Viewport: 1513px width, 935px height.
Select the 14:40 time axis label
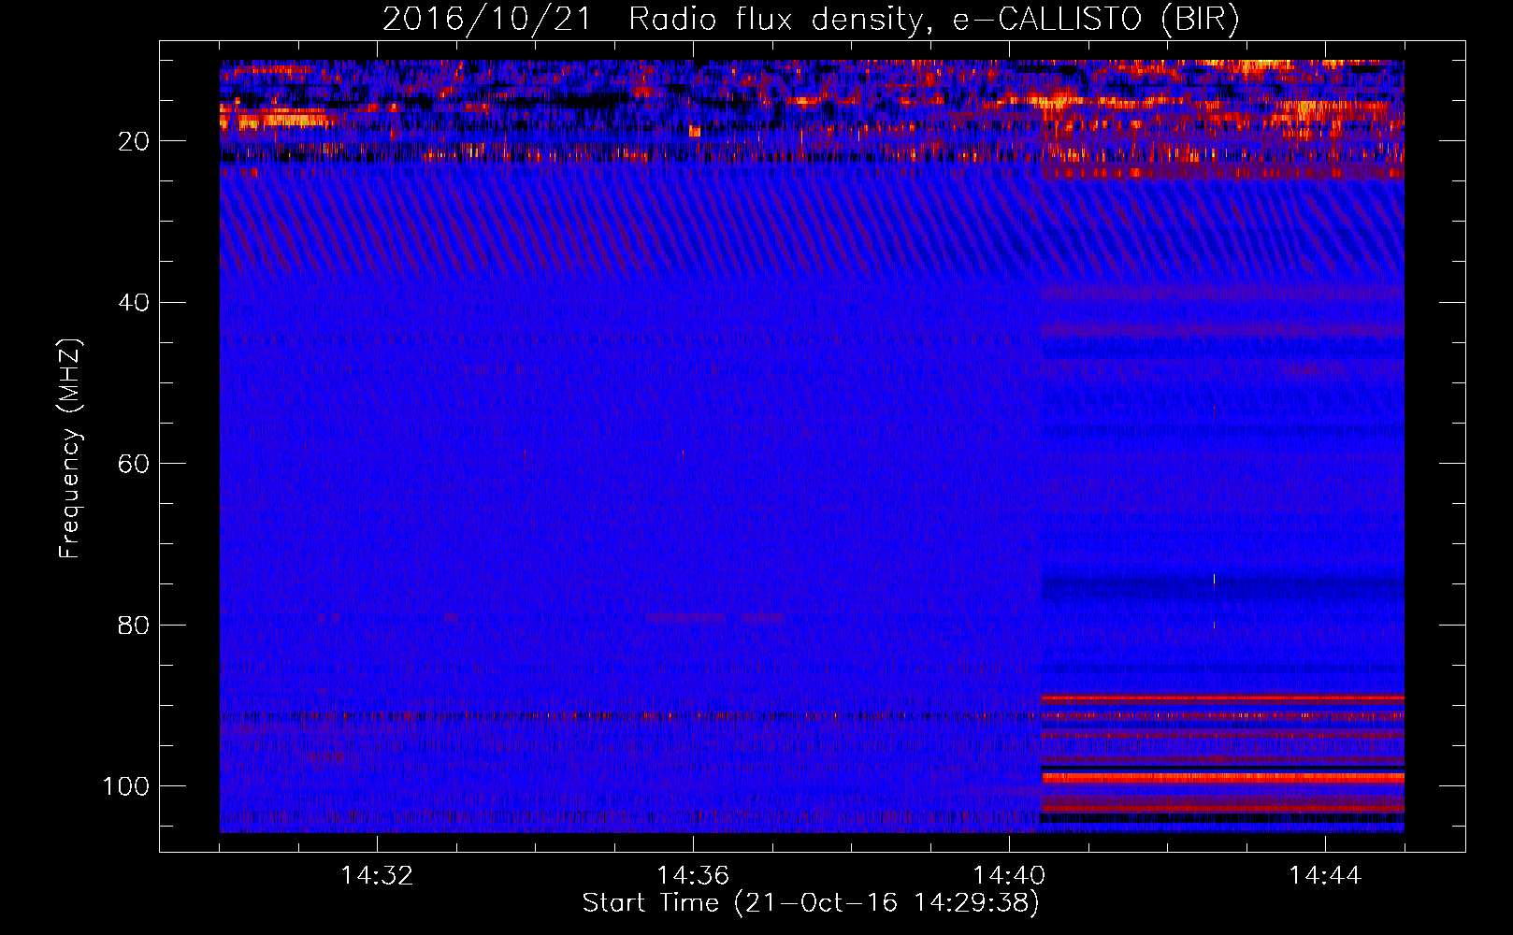(x=1009, y=876)
